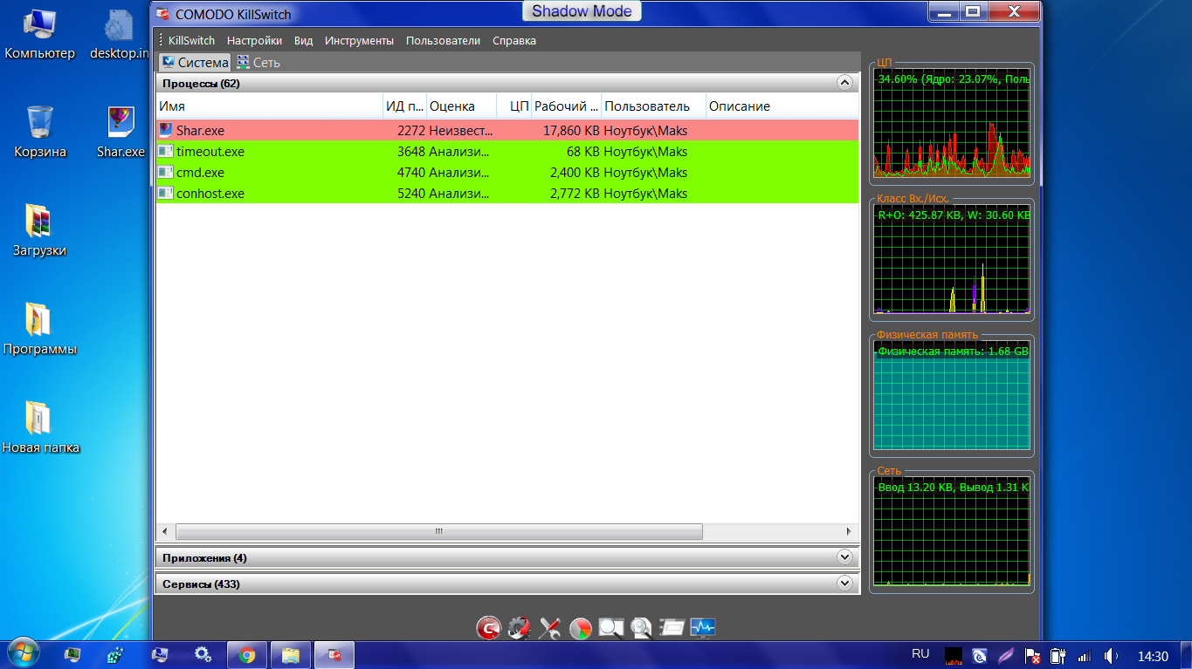This screenshot has height=669, width=1192.
Task: Open the Windows Start menu
Action: [23, 653]
